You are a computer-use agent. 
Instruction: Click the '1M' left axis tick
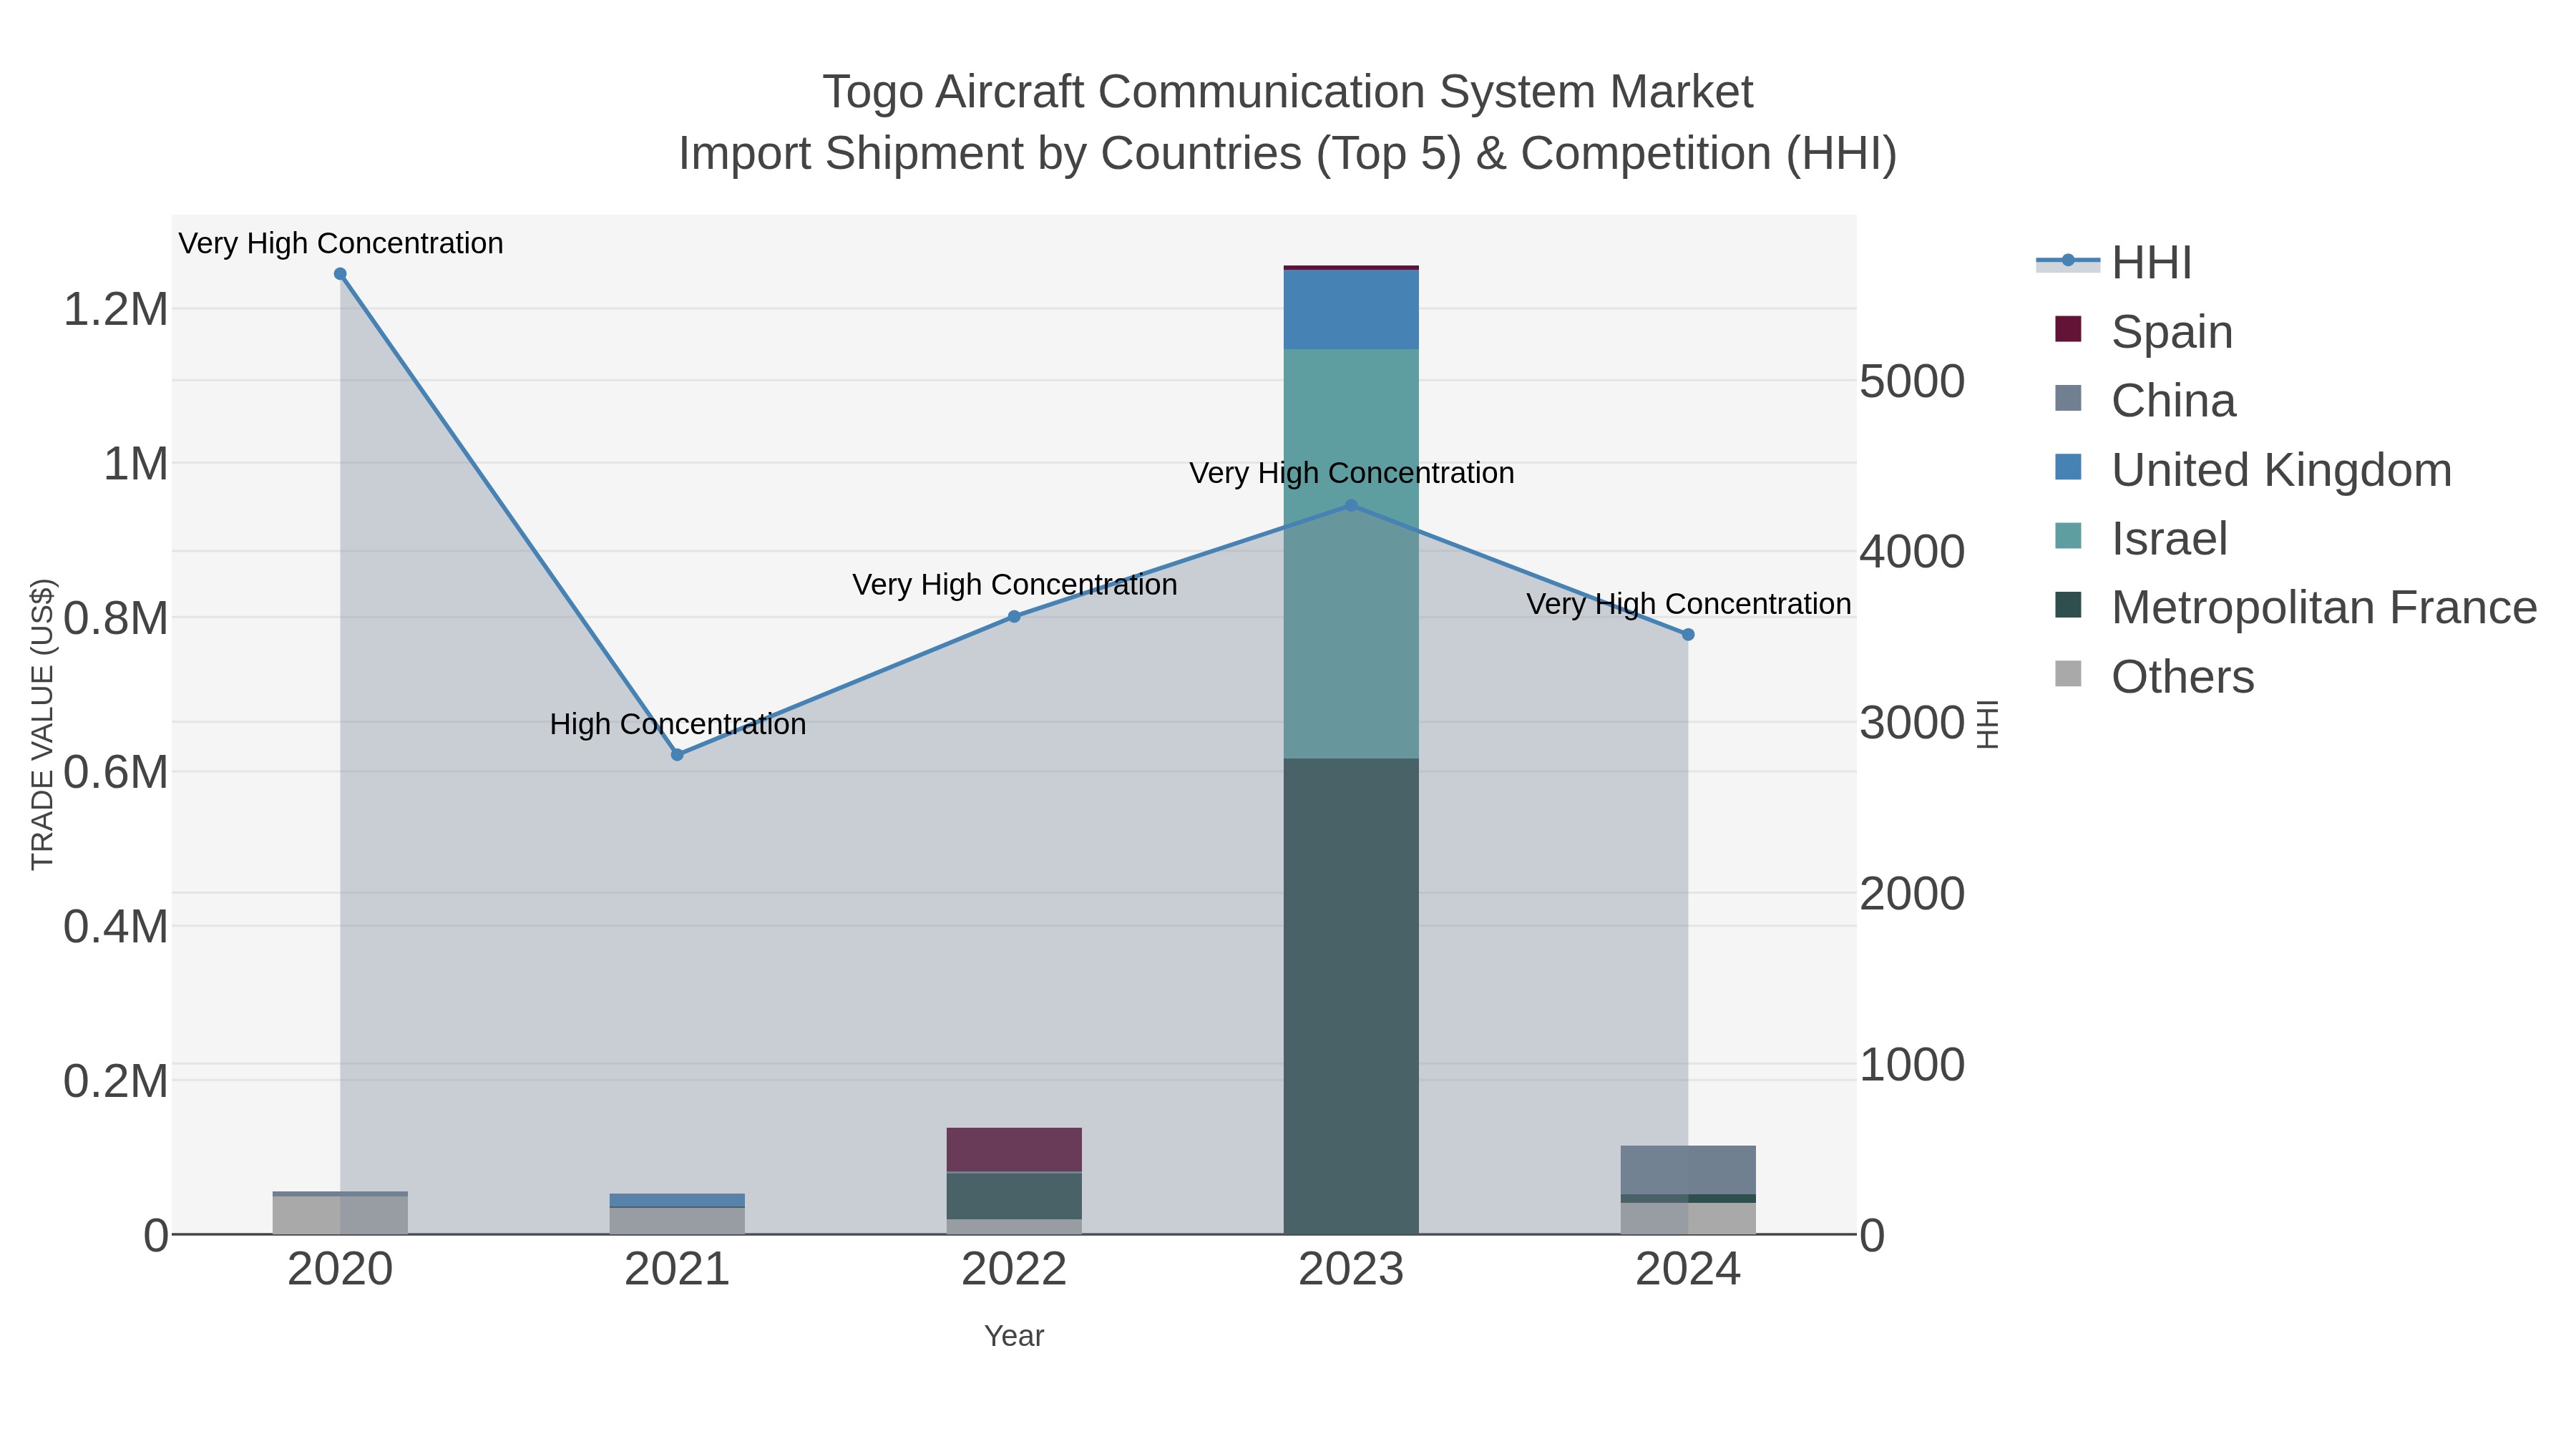pos(136,464)
